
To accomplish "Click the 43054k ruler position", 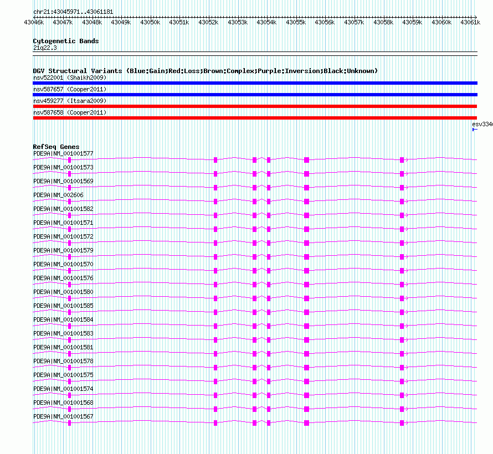I will tap(266, 22).
